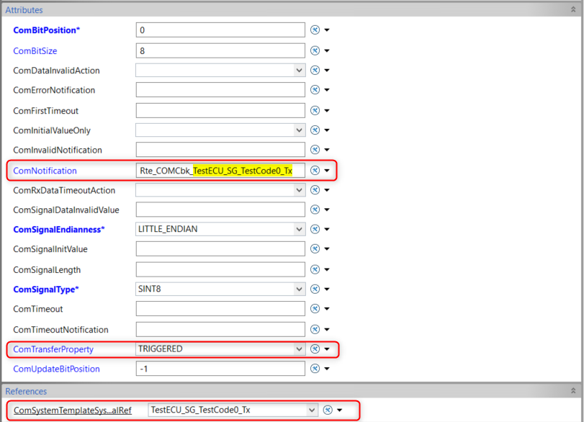Image resolution: width=584 pixels, height=422 pixels.
Task: Click the ComSignalDataInvalidValue input field
Action: (x=220, y=210)
